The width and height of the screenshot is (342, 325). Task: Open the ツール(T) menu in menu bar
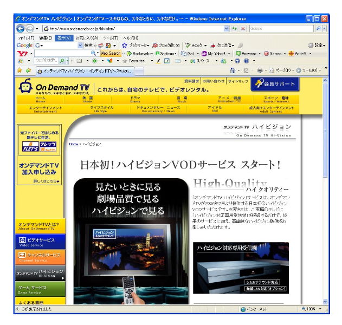click(x=111, y=38)
